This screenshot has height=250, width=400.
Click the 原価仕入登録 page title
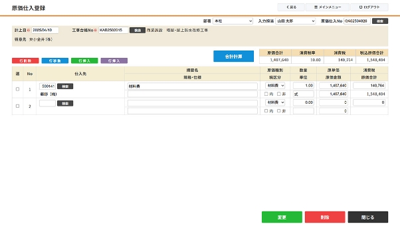tap(29, 8)
